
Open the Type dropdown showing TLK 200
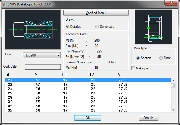pyautogui.click(x=42, y=55)
